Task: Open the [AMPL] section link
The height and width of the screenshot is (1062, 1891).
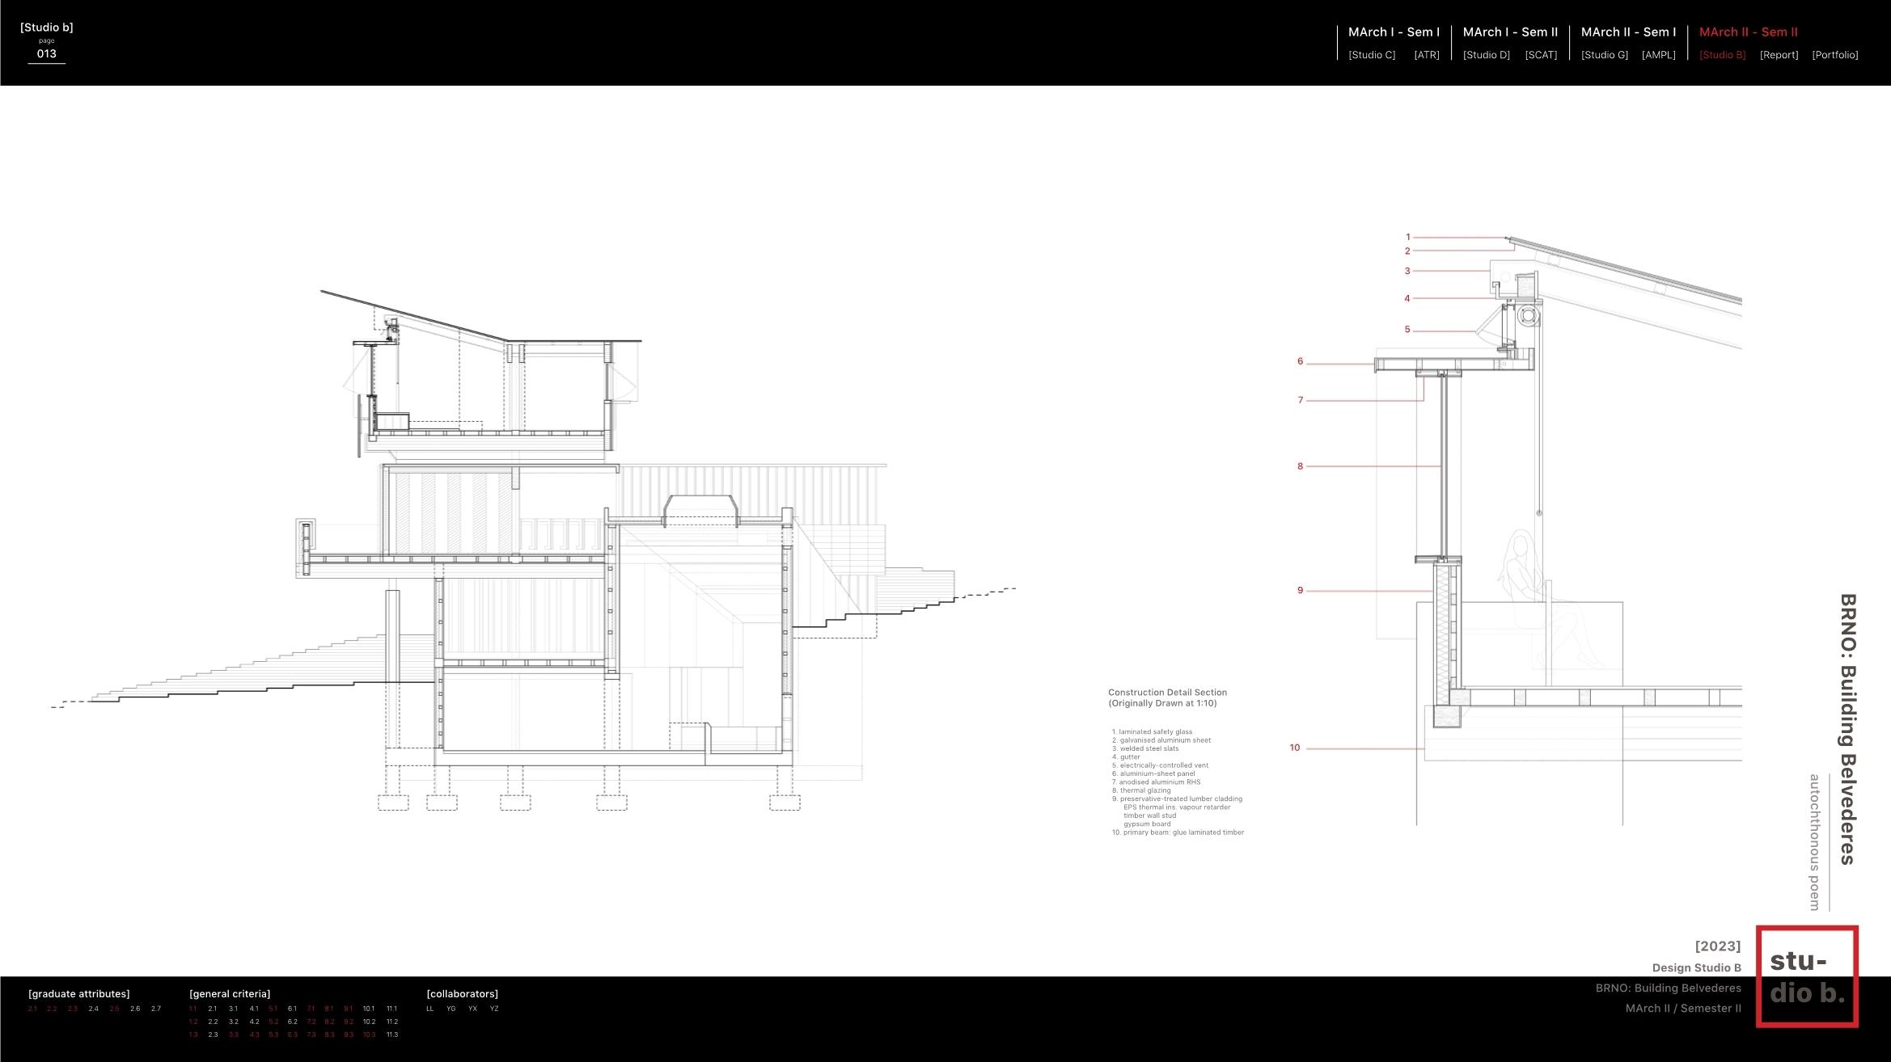Action: 1658,55
